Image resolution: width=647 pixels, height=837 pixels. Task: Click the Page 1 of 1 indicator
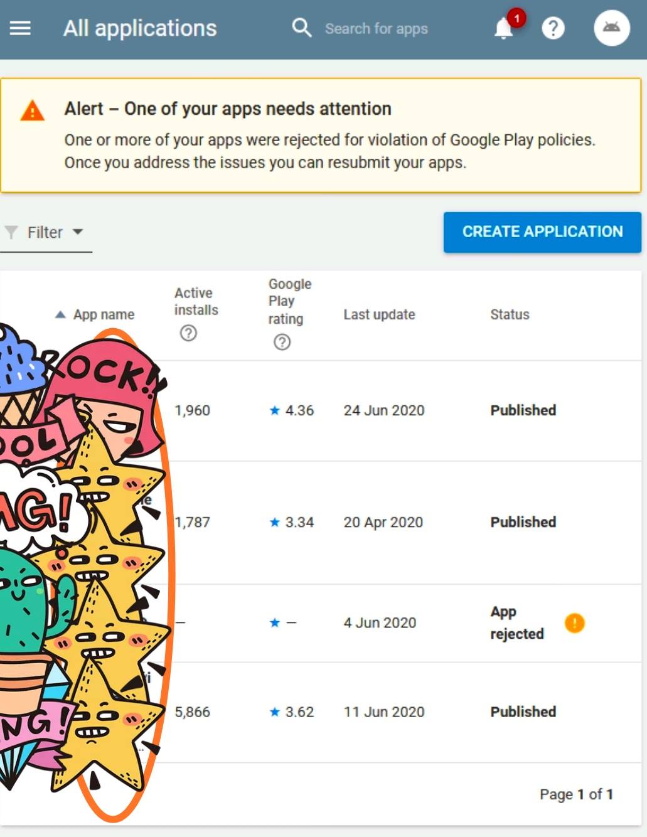pos(576,794)
